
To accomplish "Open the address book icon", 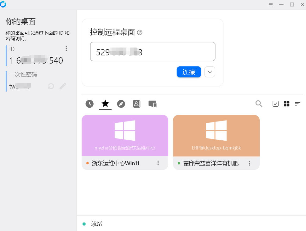I will [136, 104].
